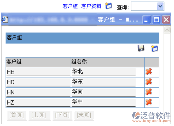174x126 pixels.
Task: Click new record icon next to 客户资料
Action: pos(108,6)
